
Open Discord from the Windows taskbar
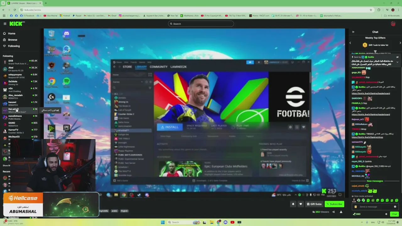(225, 222)
